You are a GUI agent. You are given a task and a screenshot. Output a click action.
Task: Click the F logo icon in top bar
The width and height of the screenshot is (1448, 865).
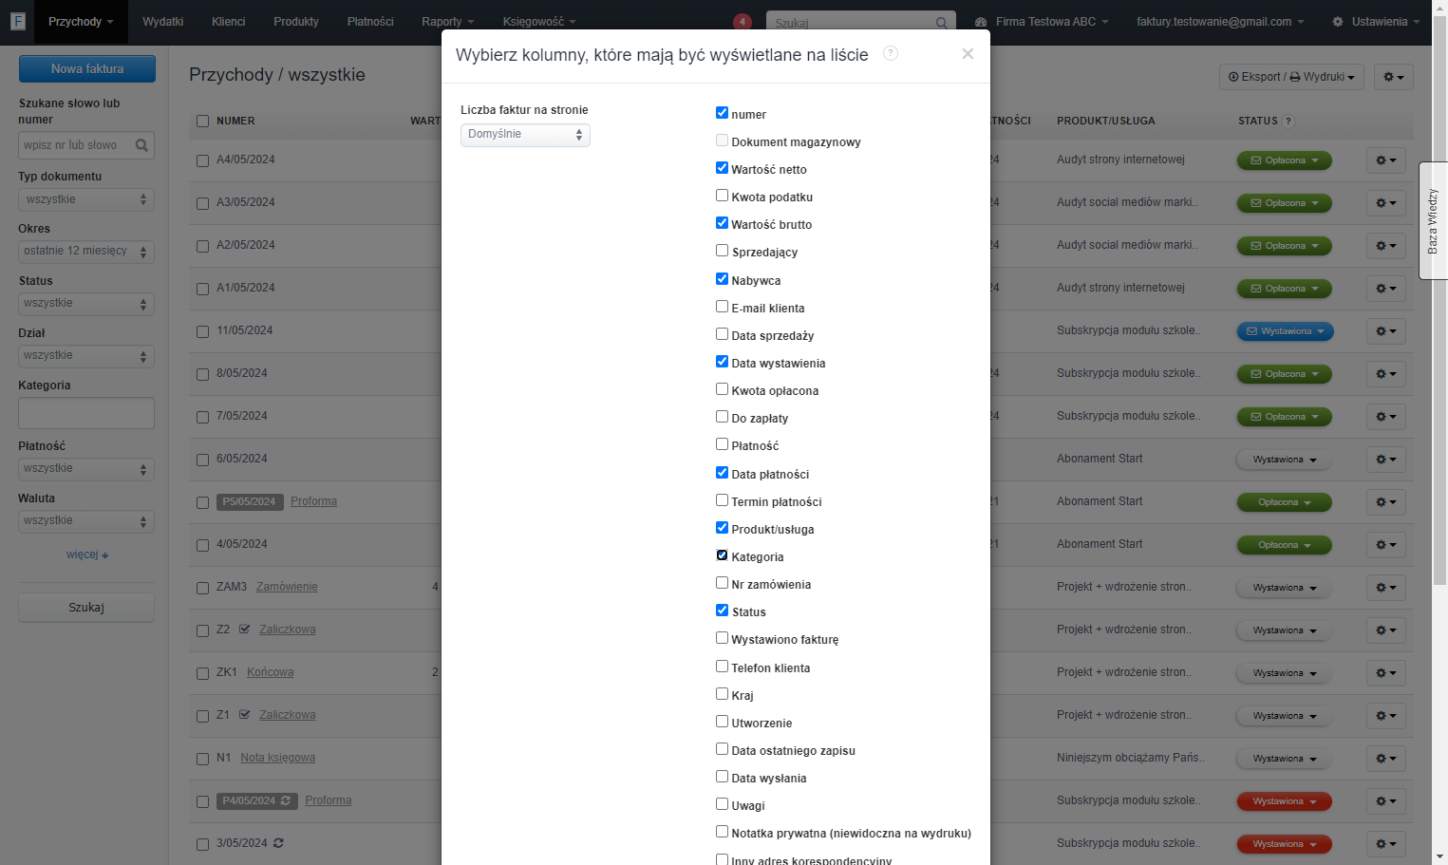tap(17, 21)
